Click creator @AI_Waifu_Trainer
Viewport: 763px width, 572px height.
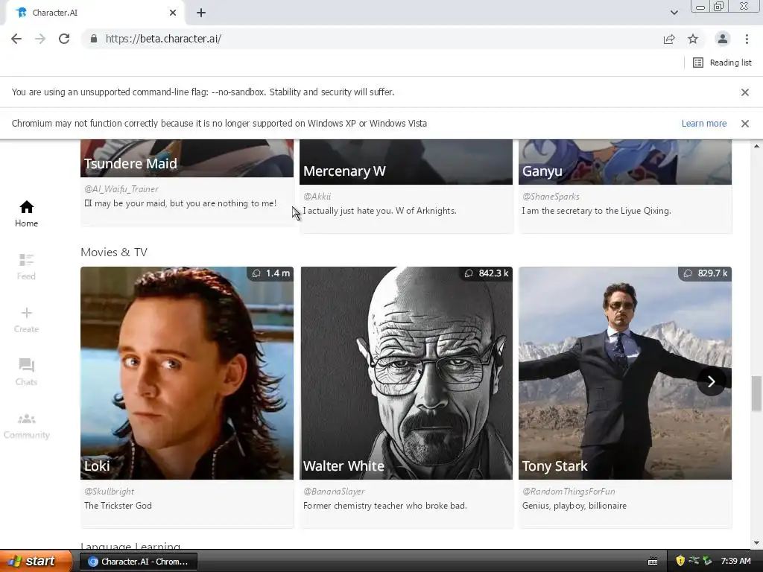[121, 188]
